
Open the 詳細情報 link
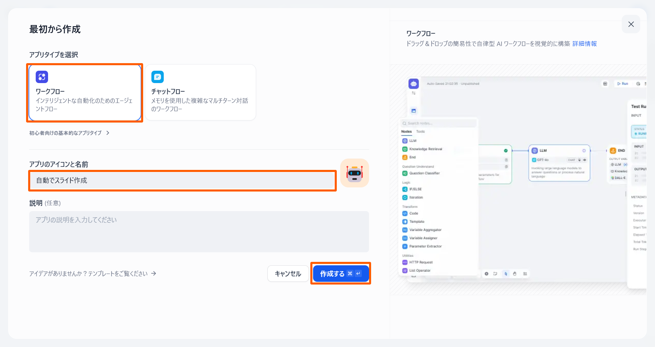[584, 44]
